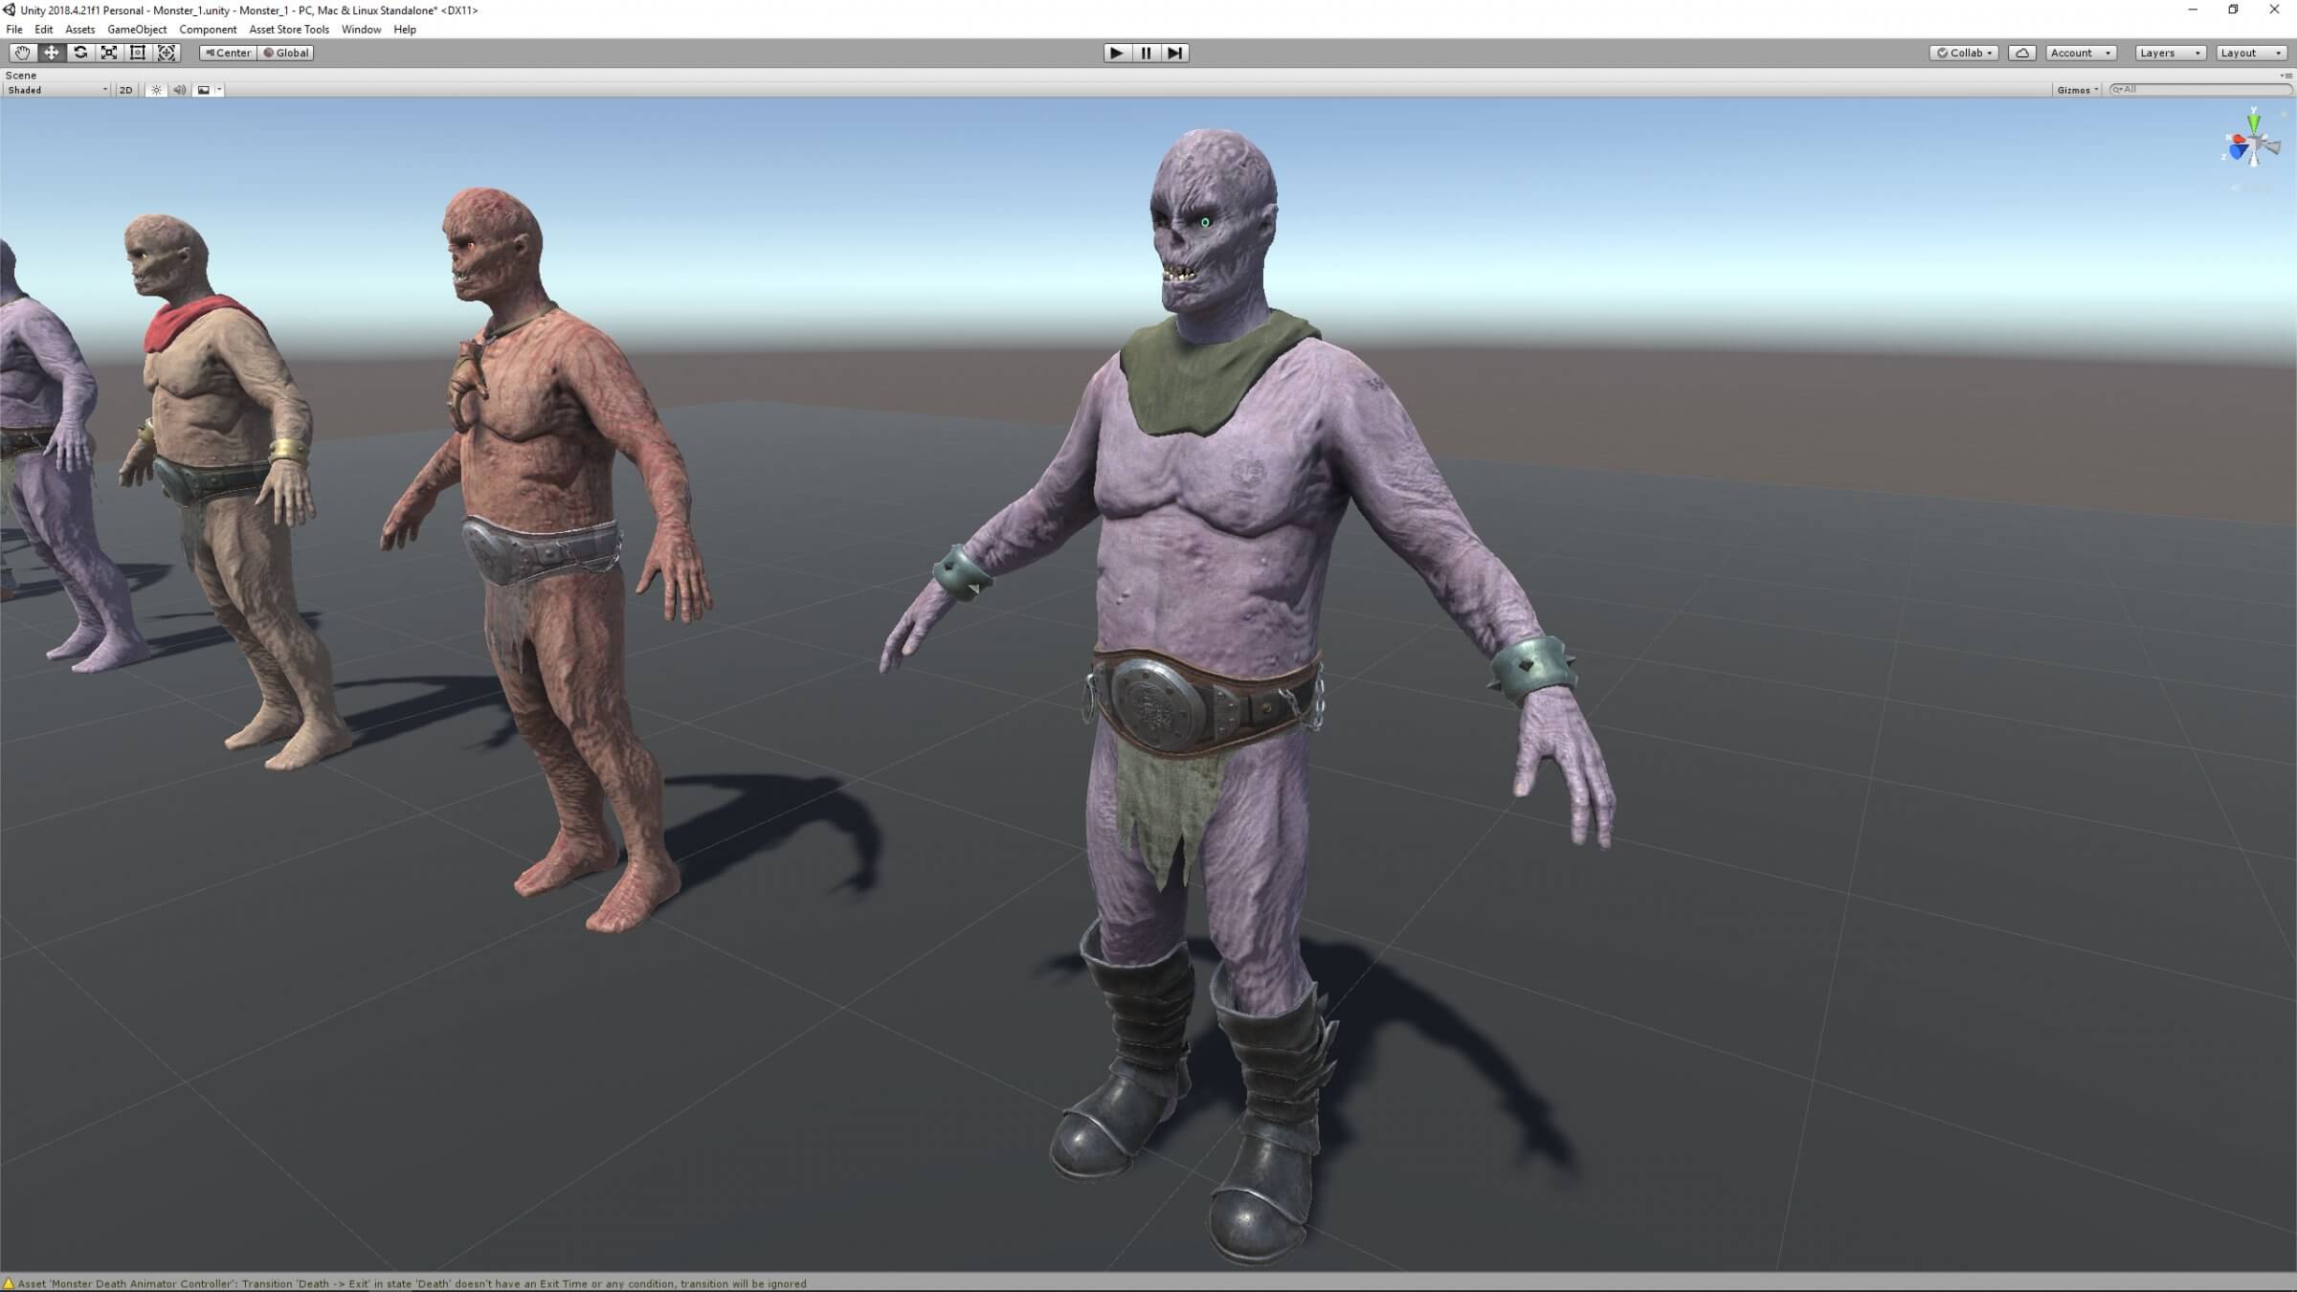Open the Asset Store Tools menu

tap(288, 30)
